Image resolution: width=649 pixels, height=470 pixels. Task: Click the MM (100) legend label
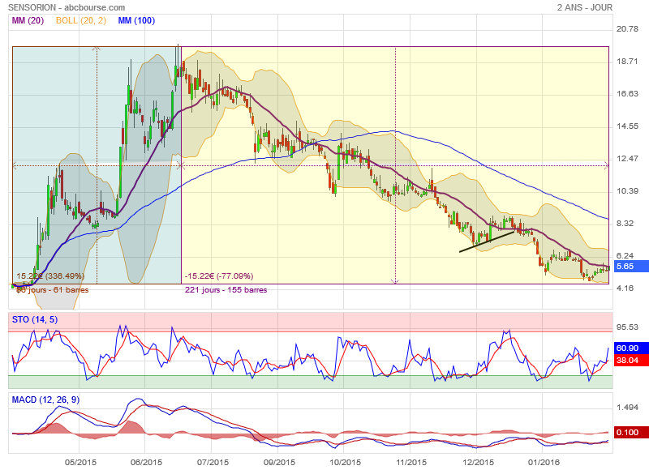(x=139, y=20)
